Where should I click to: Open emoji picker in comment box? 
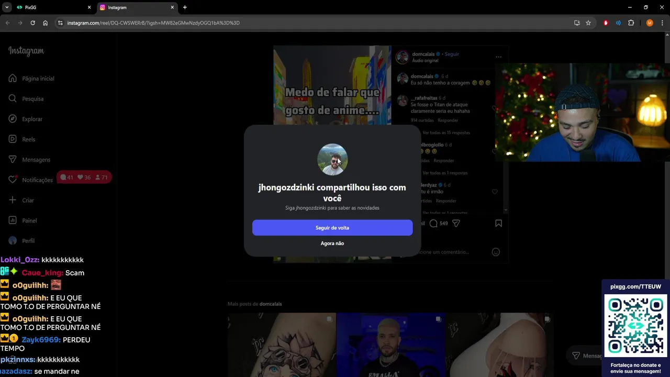pyautogui.click(x=496, y=252)
